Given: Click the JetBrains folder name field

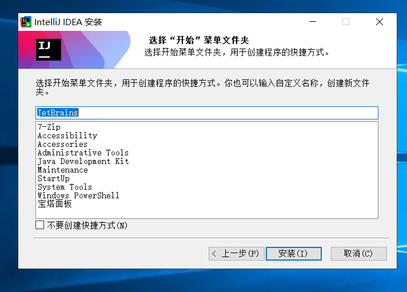Looking at the screenshot, I should (206, 113).
